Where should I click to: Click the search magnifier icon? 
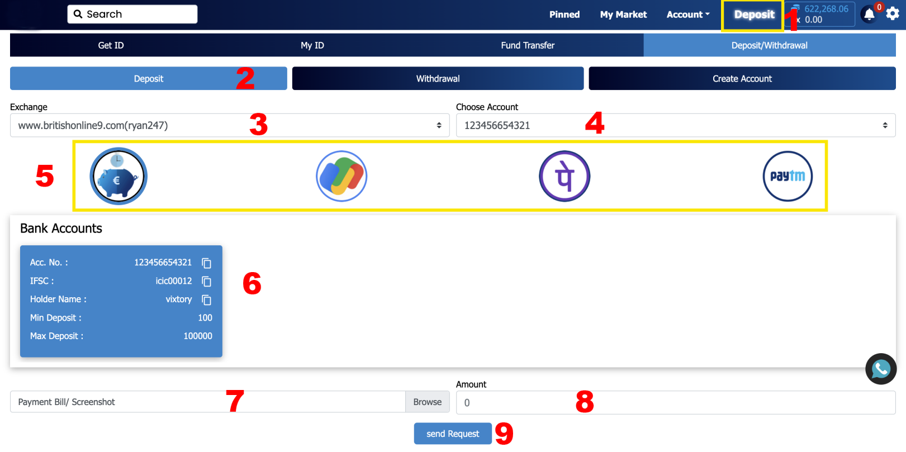[x=78, y=14]
